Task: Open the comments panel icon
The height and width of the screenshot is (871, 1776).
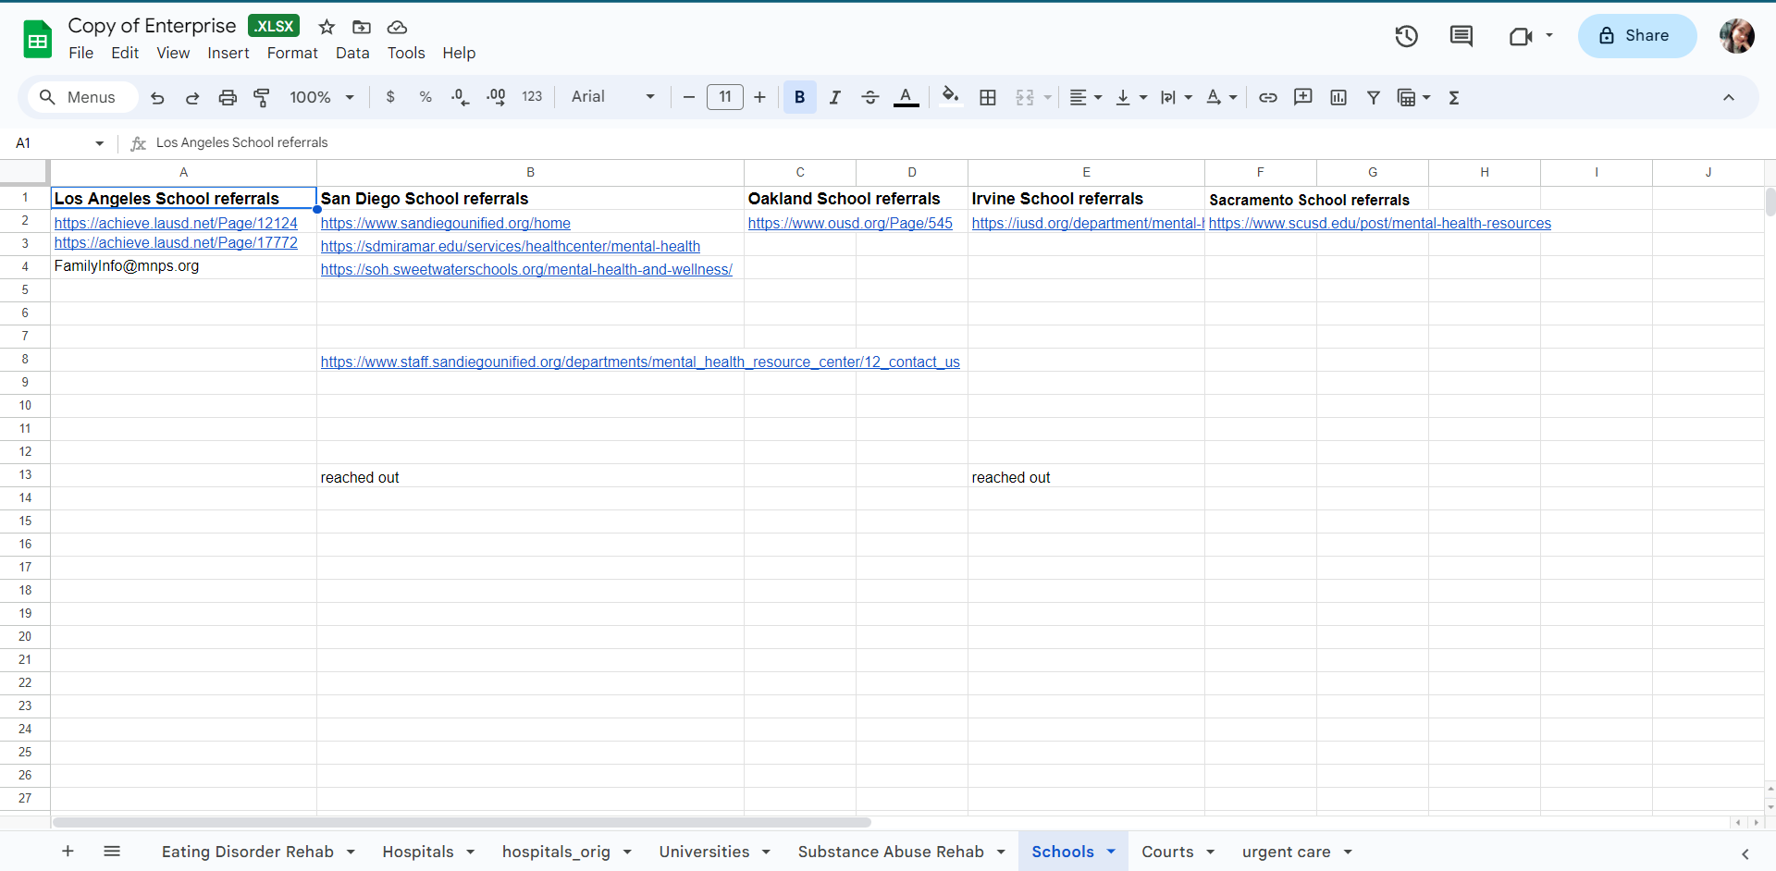Action: pyautogui.click(x=1461, y=36)
